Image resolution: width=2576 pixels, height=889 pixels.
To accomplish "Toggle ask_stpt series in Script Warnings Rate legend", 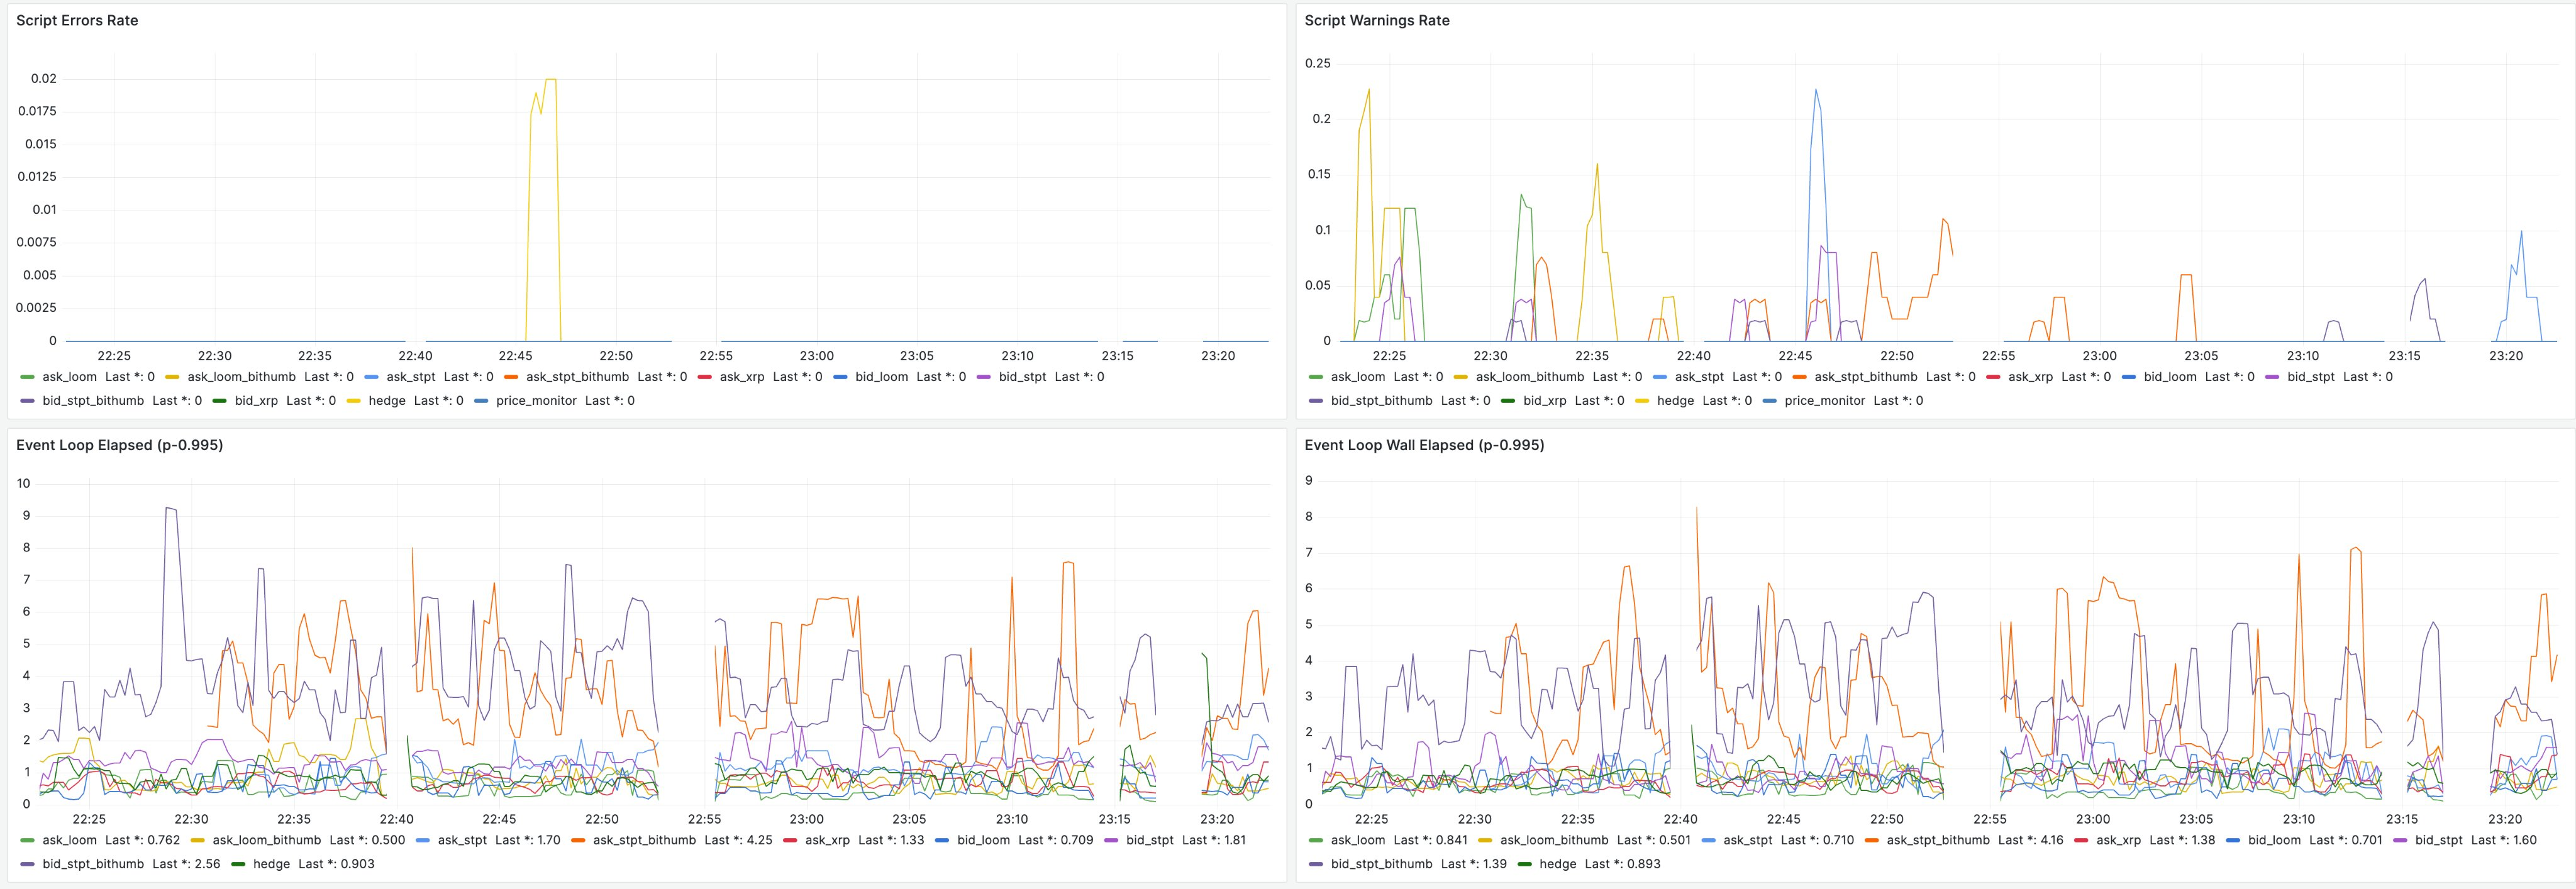I will pos(1700,377).
